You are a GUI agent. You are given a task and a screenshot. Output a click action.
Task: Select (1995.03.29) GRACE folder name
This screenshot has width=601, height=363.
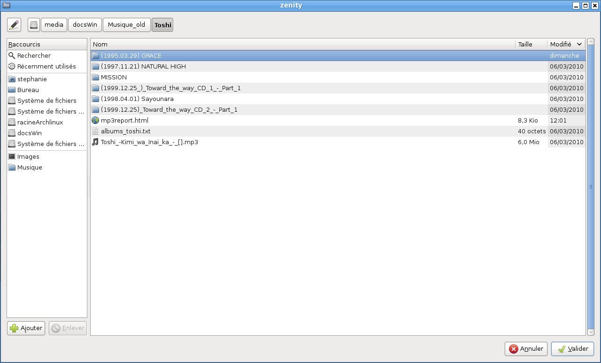click(x=131, y=55)
